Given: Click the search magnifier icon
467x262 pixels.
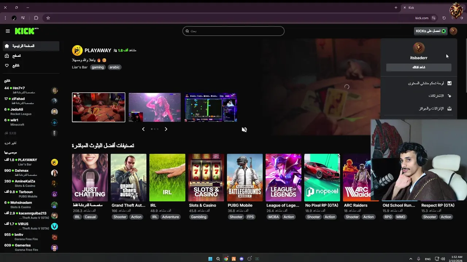Looking at the screenshot, I should click(187, 31).
